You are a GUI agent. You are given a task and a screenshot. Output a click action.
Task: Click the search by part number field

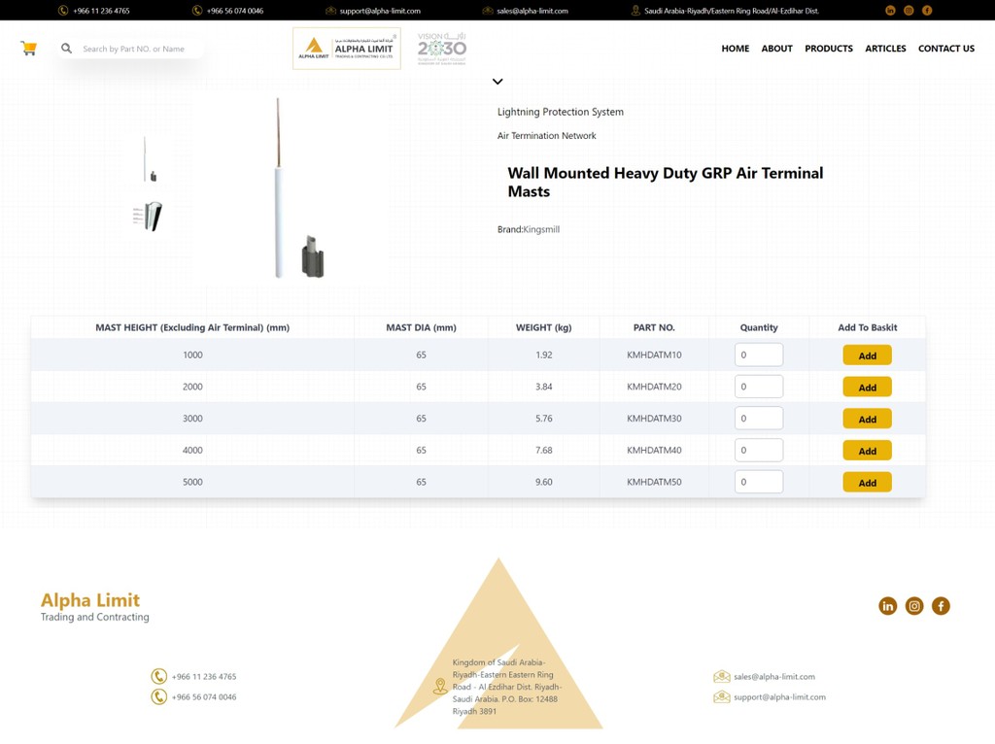pyautogui.click(x=136, y=49)
